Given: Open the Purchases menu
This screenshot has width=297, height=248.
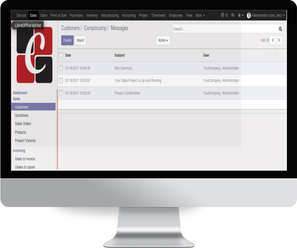Looking at the screenshot, I should click(x=76, y=16).
